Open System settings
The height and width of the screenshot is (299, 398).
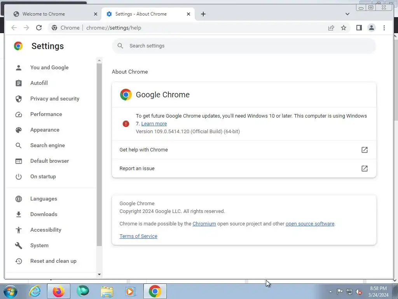point(39,245)
